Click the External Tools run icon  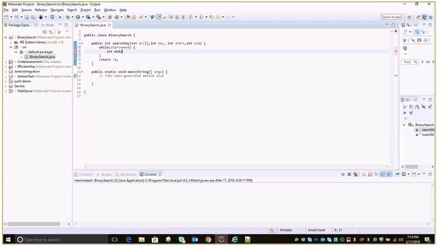[x=99, y=17]
